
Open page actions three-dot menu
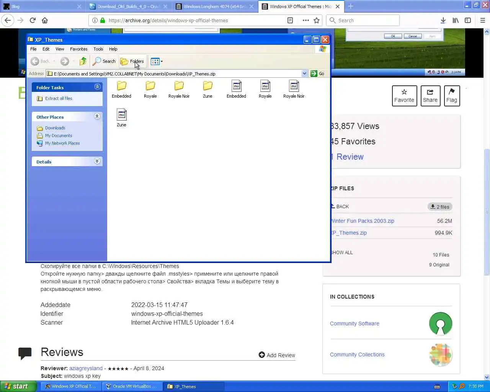[305, 20]
